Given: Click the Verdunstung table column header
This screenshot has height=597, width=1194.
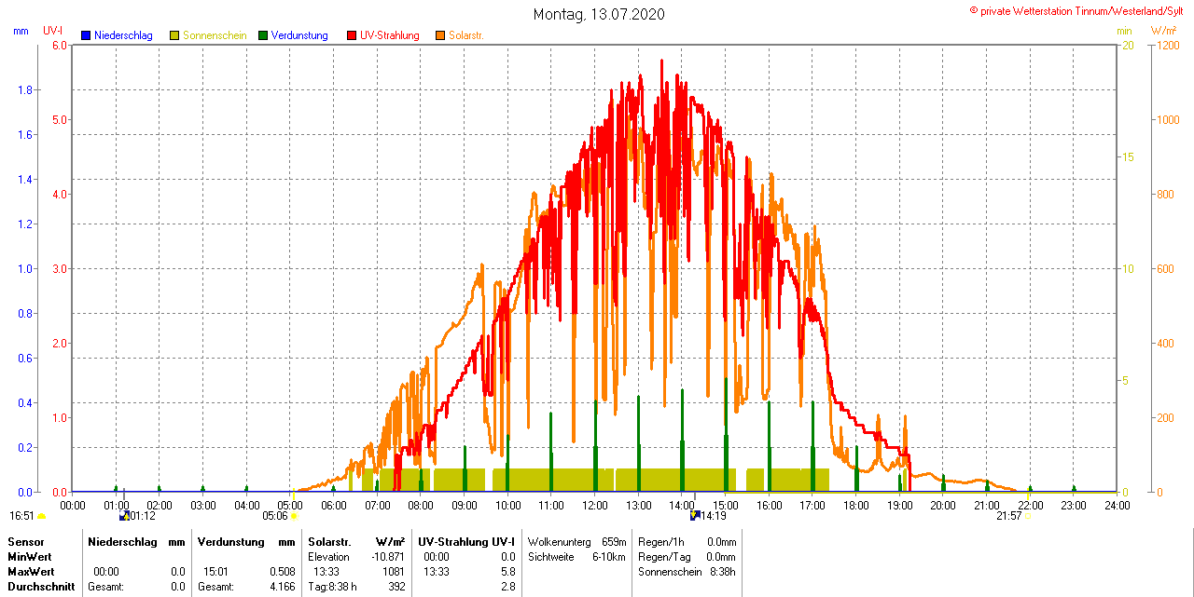Looking at the screenshot, I should pos(229,542).
